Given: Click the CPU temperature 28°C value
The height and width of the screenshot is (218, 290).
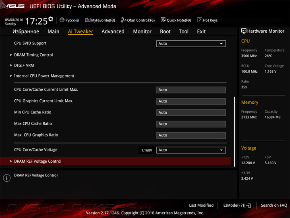Looking at the screenshot, I should [x=268, y=56].
